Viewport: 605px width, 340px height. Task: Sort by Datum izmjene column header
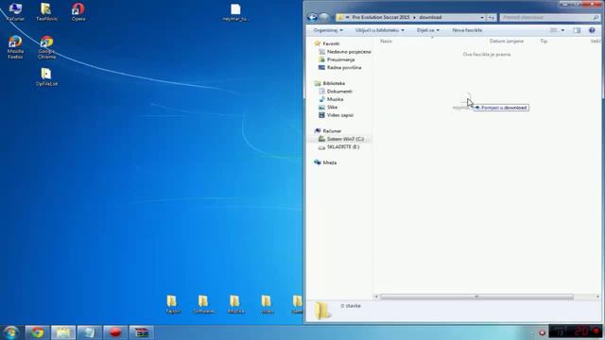[507, 41]
